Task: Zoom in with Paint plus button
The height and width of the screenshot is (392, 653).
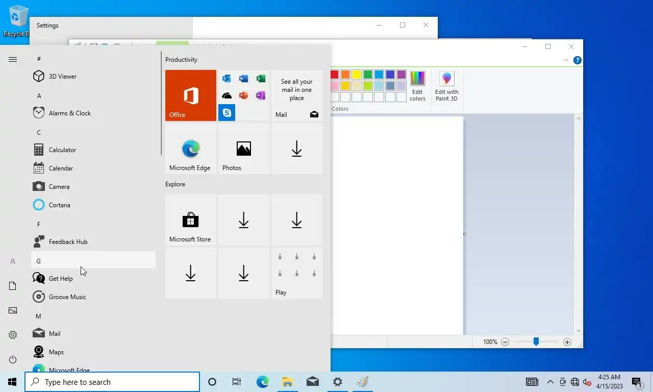Action: point(567,342)
